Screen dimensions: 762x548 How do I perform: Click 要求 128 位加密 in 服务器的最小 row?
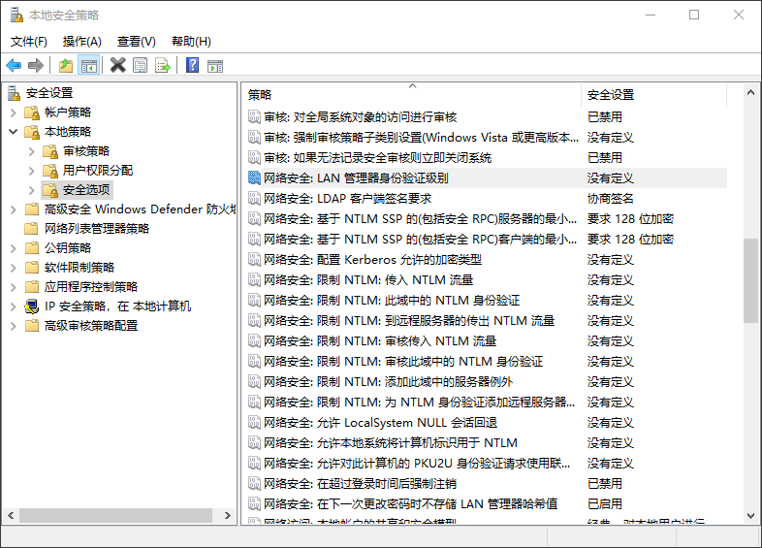click(x=630, y=219)
